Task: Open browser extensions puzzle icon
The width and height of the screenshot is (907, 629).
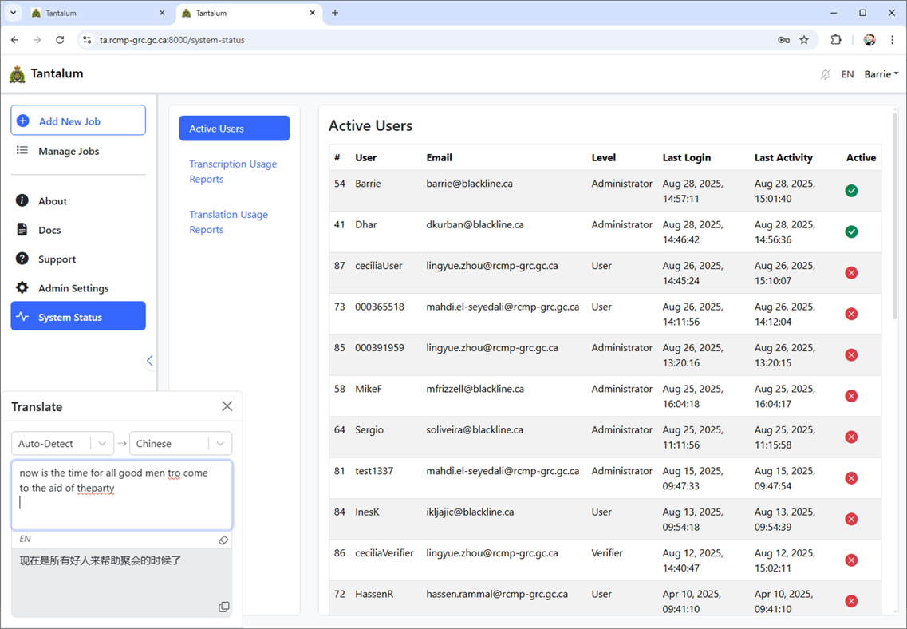Action: click(x=835, y=40)
